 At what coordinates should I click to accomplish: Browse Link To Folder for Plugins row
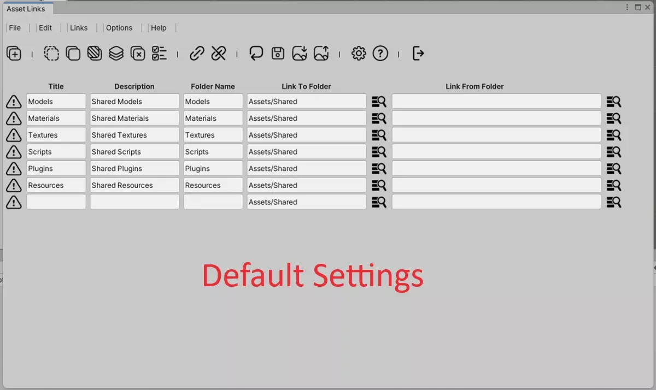click(x=379, y=169)
